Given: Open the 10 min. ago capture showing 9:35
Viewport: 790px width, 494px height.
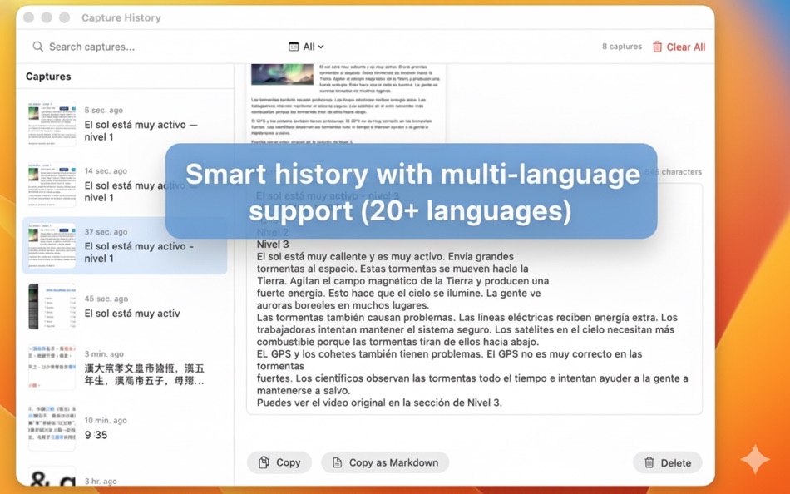Looking at the screenshot, I should click(x=125, y=429).
